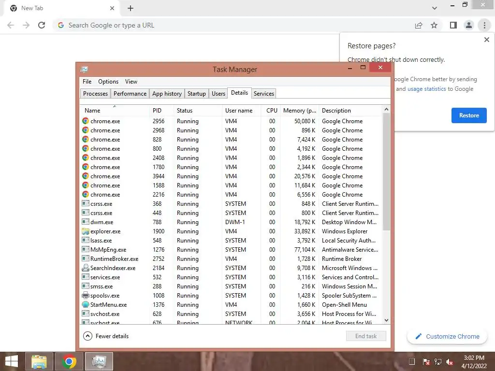The image size is (495, 371).
Task: Bookmark this tab with the star icon
Action: (x=434, y=25)
